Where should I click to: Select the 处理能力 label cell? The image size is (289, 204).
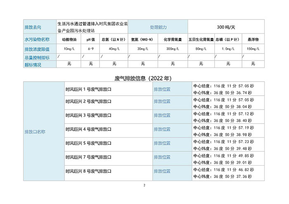158,27
